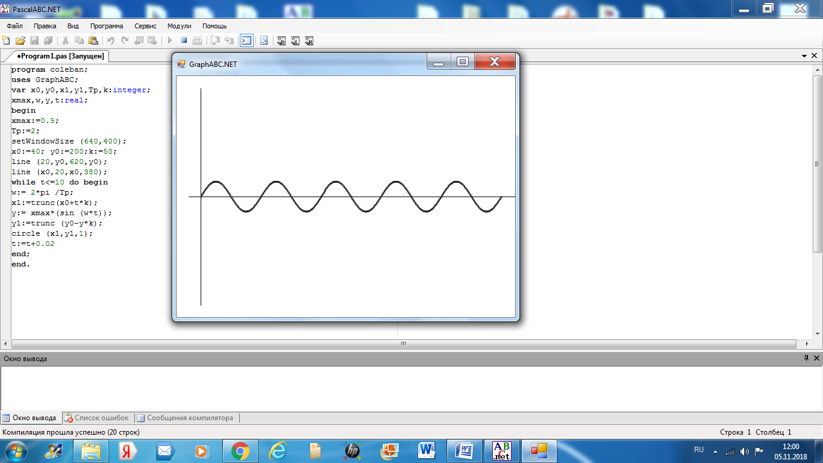Image resolution: width=823 pixels, height=463 pixels.
Task: Create a new file from toolbar
Action: [x=7, y=40]
